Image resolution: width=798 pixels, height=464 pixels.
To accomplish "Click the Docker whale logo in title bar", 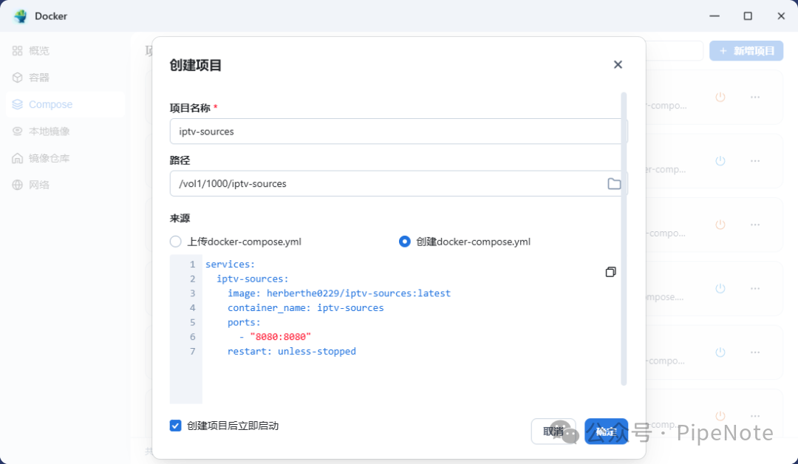I will pos(20,16).
